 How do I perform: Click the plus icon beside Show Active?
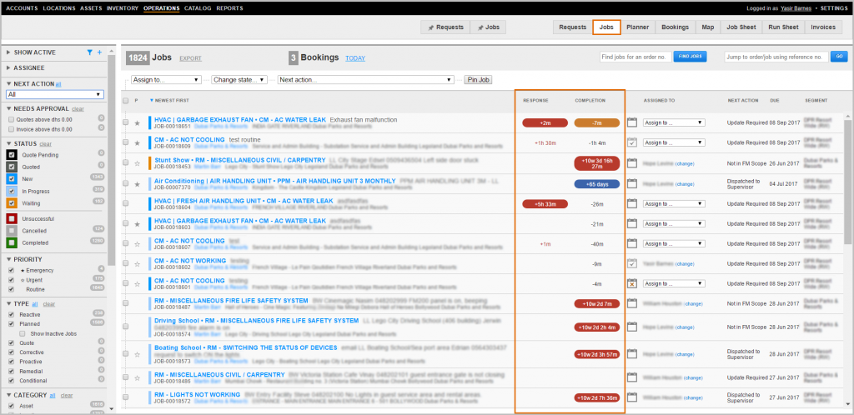[x=99, y=52]
